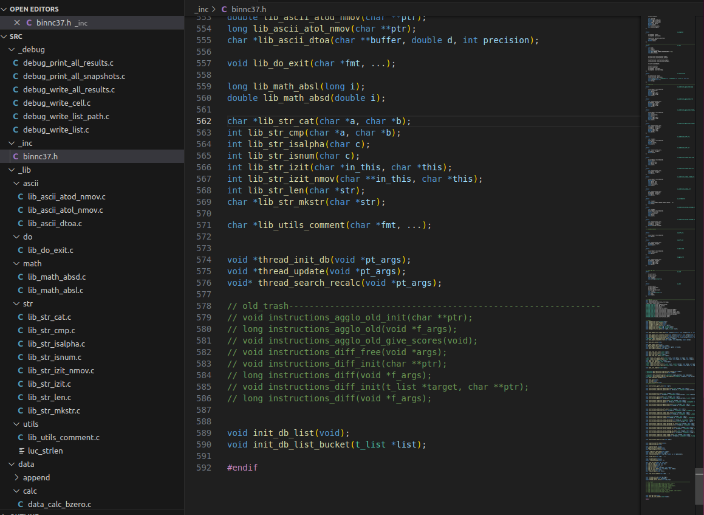Click C file icon beside lib_str_len.c
704x515 pixels.
(x=21, y=397)
